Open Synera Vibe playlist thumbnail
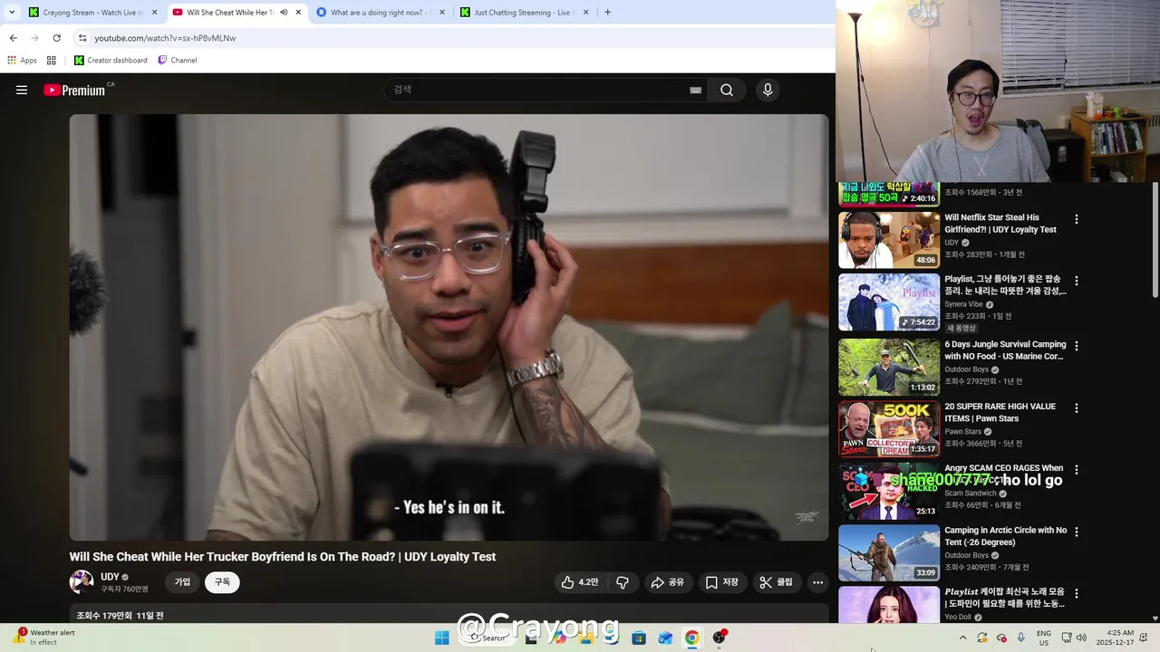1160x652 pixels. pos(889,302)
